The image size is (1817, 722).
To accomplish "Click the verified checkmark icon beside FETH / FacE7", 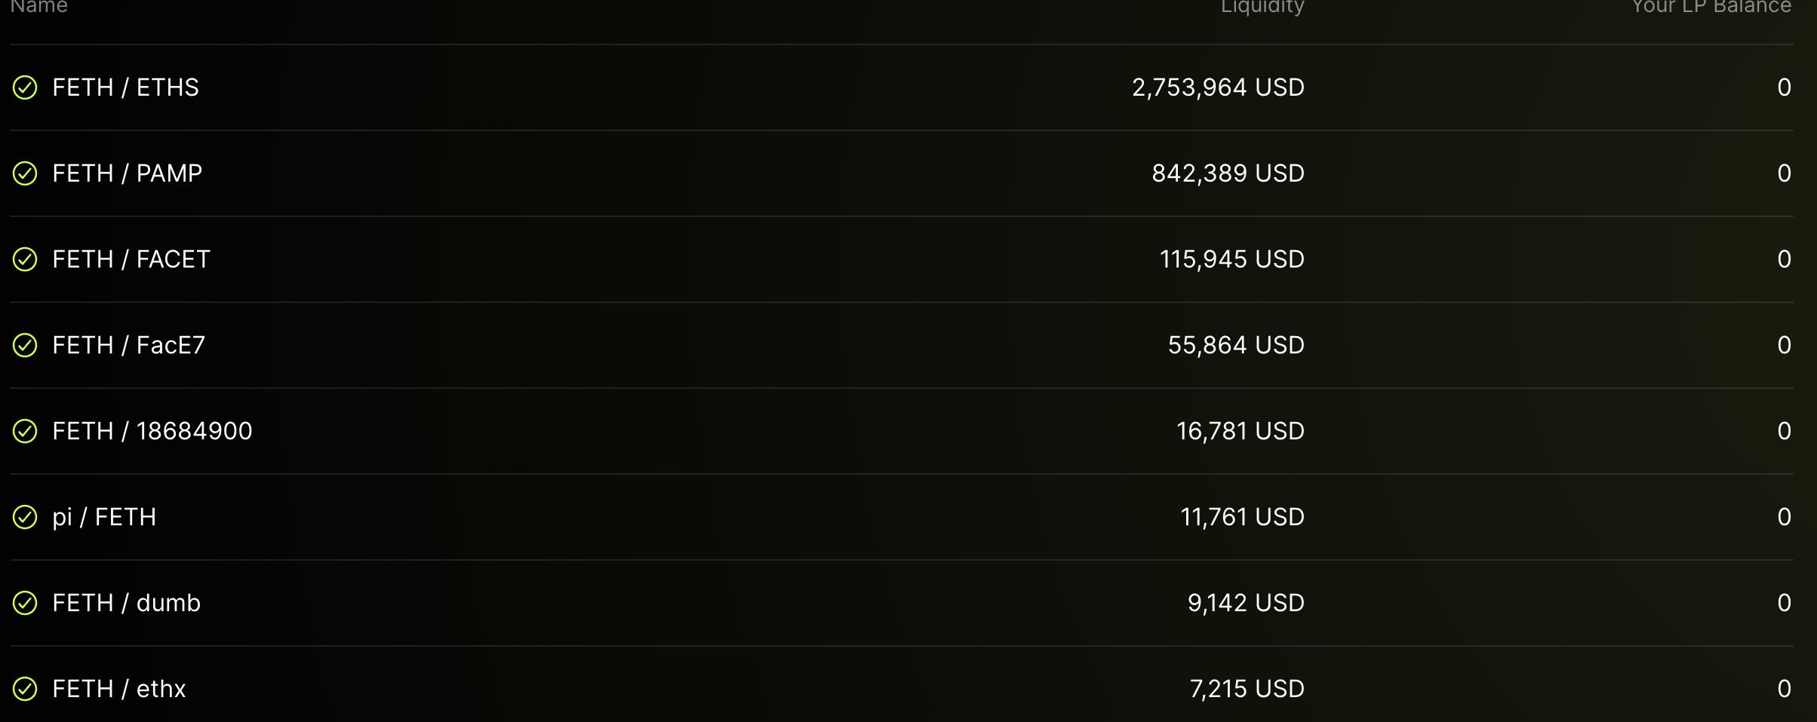I will coord(25,346).
